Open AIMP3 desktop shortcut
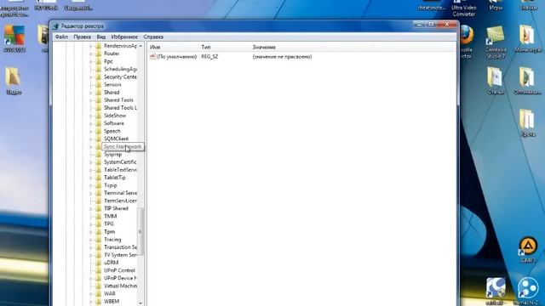The image size is (545, 306). [x=528, y=249]
